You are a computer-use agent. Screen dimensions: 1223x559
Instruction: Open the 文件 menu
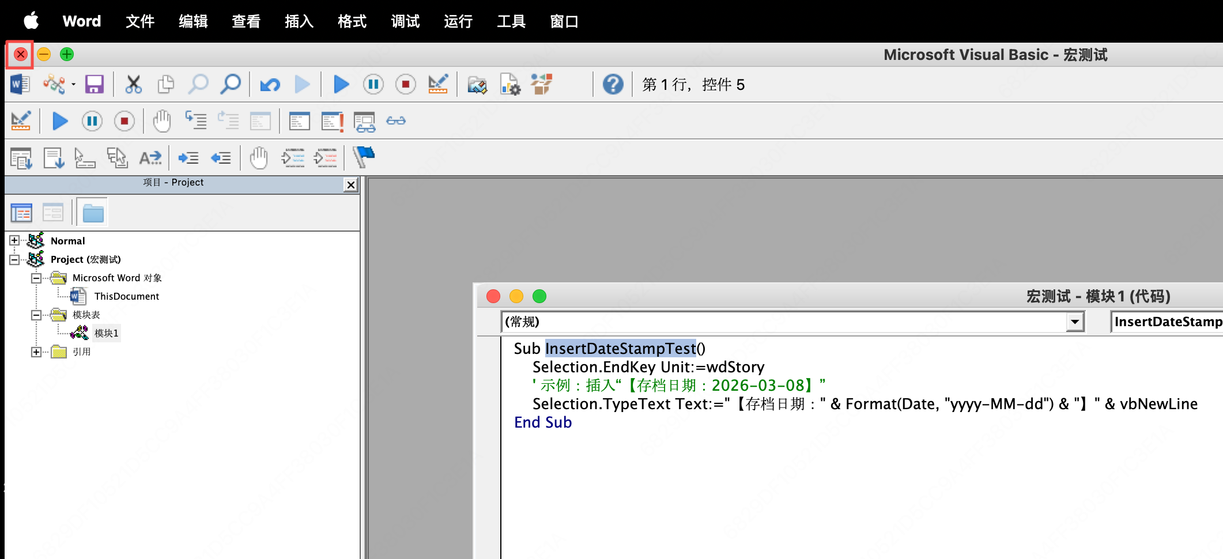pos(140,21)
